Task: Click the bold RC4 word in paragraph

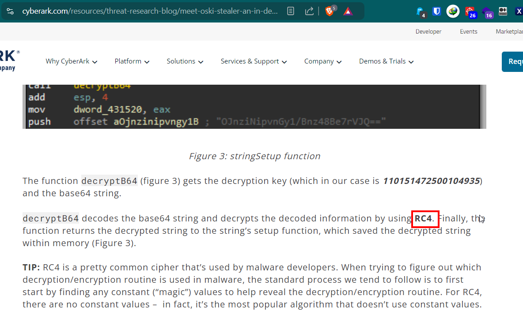Action: coord(423,218)
